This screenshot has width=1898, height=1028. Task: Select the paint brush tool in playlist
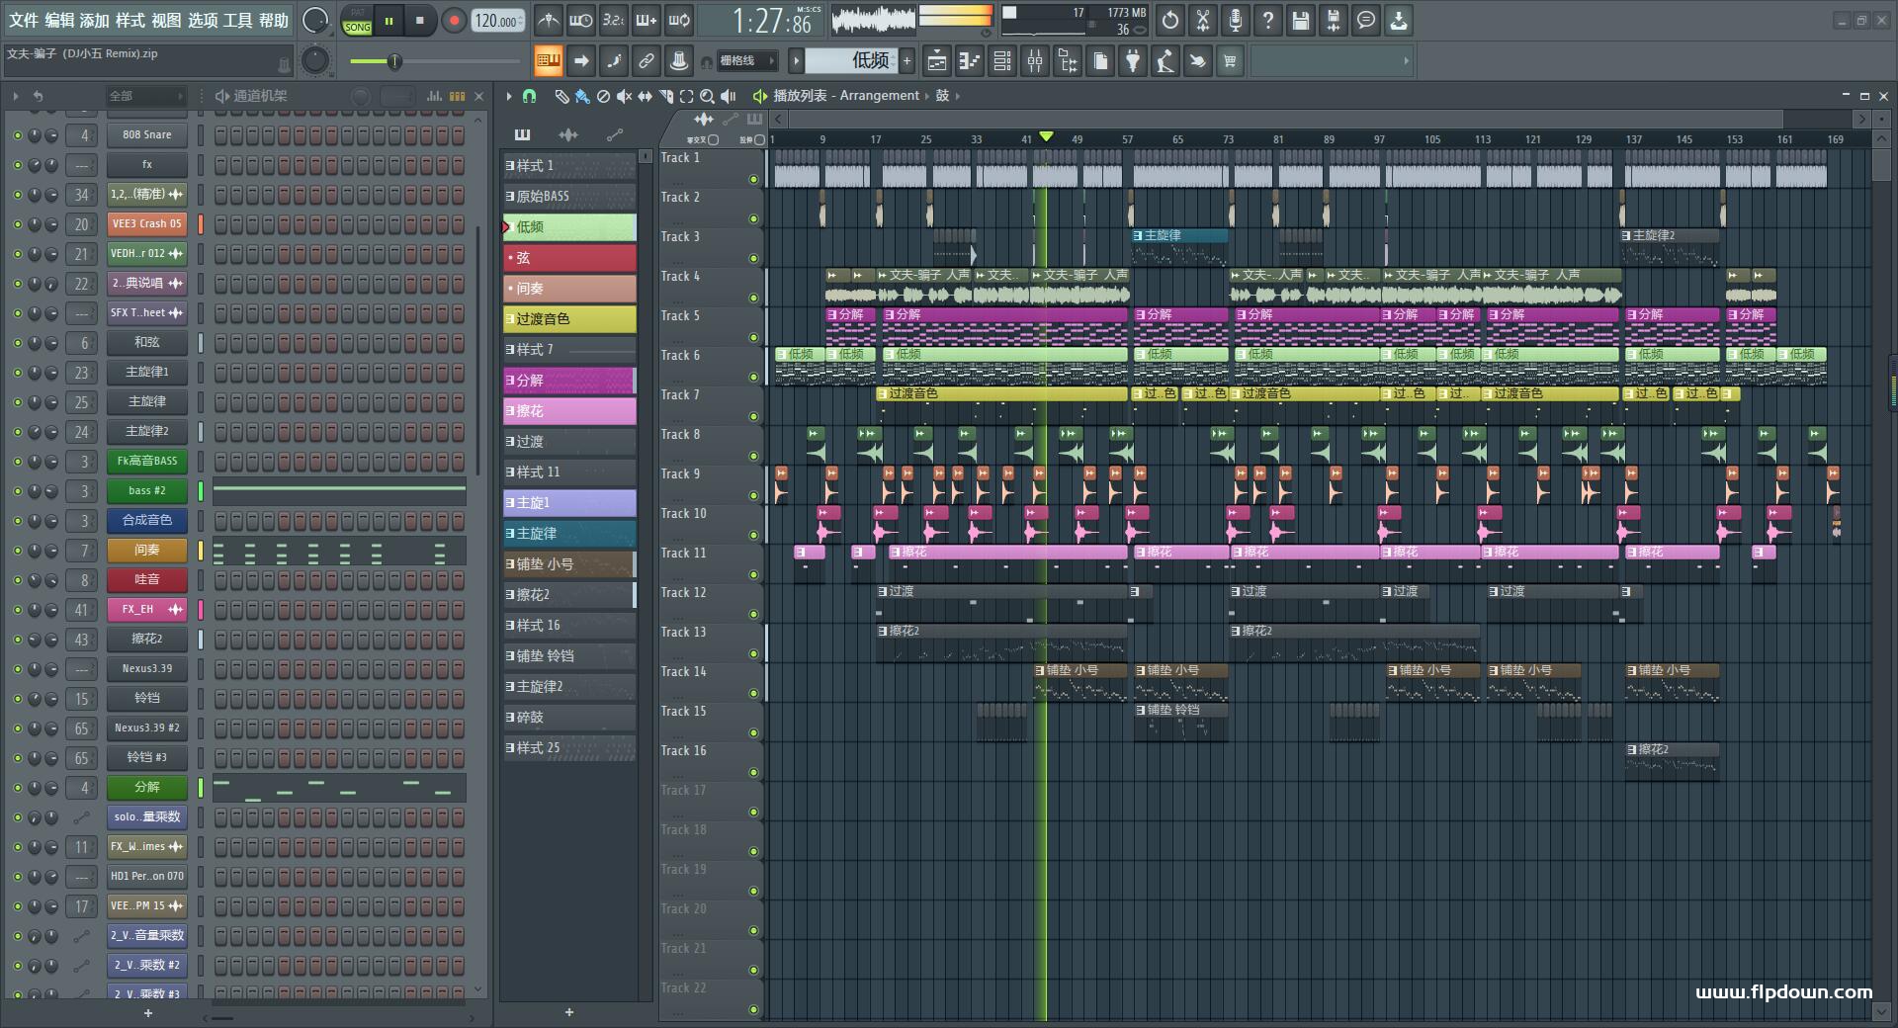pos(582,96)
